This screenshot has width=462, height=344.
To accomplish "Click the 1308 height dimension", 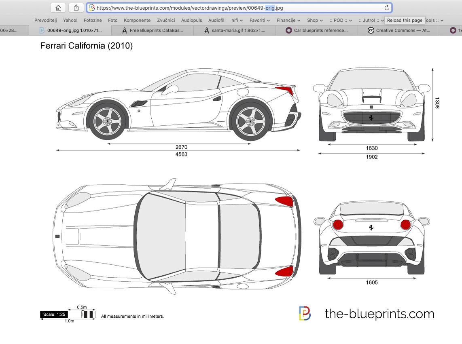I will click(437, 103).
